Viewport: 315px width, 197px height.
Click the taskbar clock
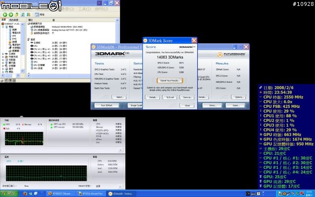click(310, 194)
